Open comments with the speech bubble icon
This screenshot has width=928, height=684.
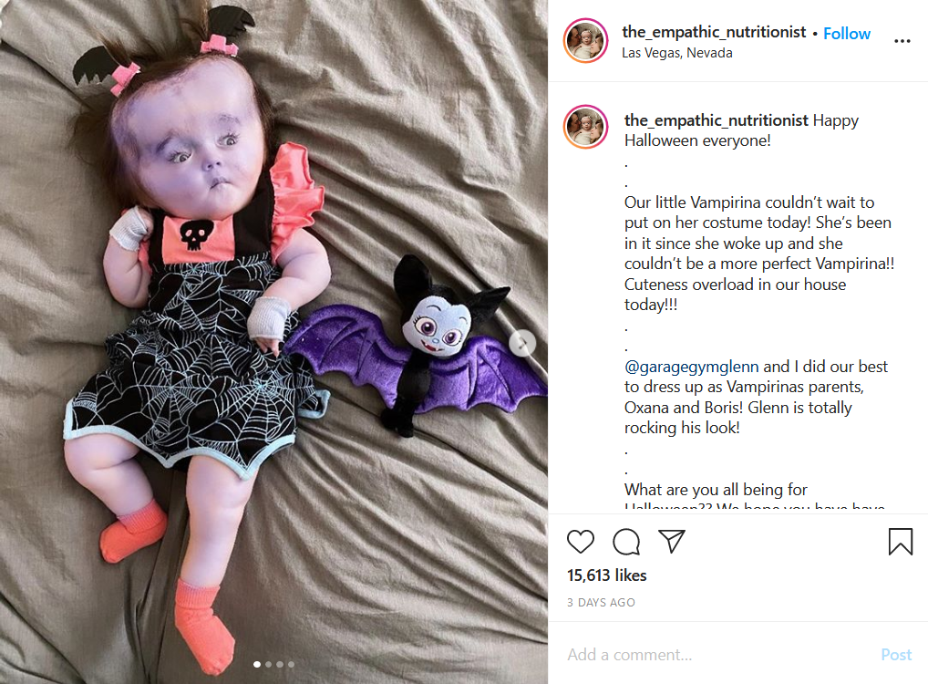(626, 542)
